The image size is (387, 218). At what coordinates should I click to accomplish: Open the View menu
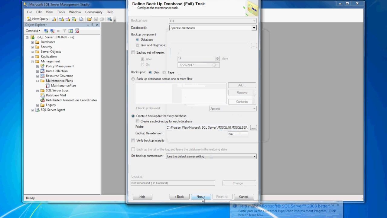[49, 12]
